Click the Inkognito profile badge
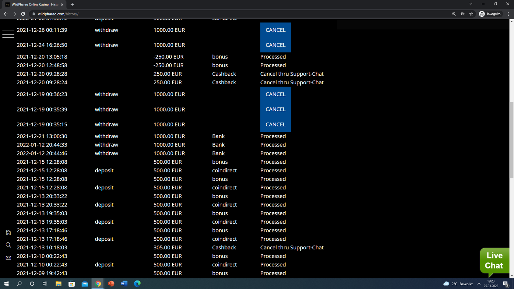514x289 pixels. coord(490,14)
